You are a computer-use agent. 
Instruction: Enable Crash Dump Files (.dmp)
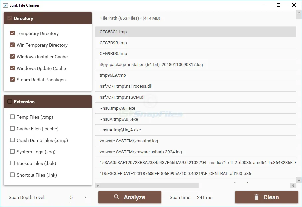12,140
